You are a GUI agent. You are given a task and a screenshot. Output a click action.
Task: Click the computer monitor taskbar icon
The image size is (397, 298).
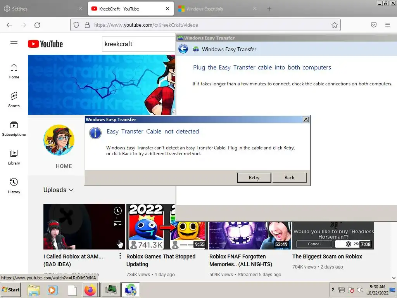tap(111, 289)
